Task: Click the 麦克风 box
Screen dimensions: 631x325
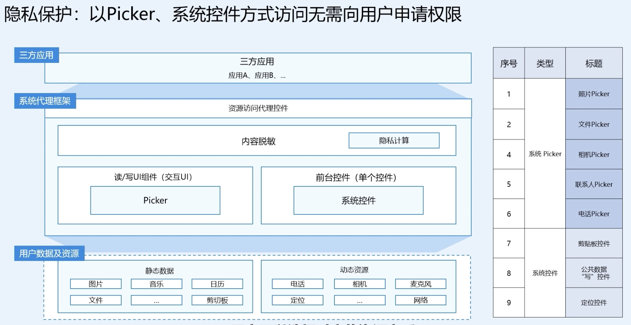Action: tap(421, 284)
